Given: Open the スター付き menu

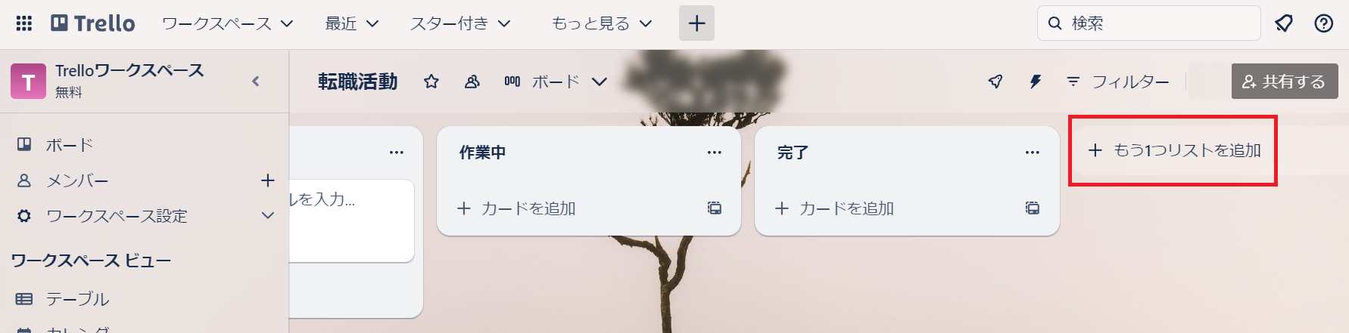Looking at the screenshot, I should 460,23.
